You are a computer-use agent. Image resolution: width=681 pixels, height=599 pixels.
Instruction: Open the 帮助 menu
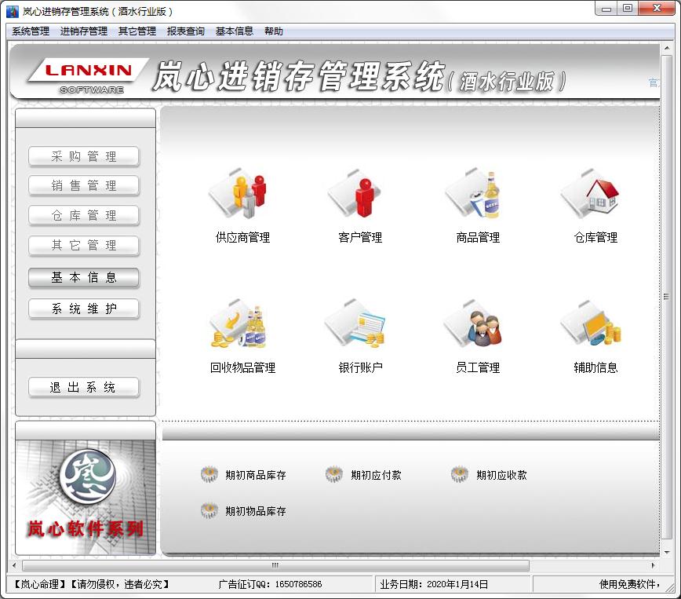coord(274,31)
